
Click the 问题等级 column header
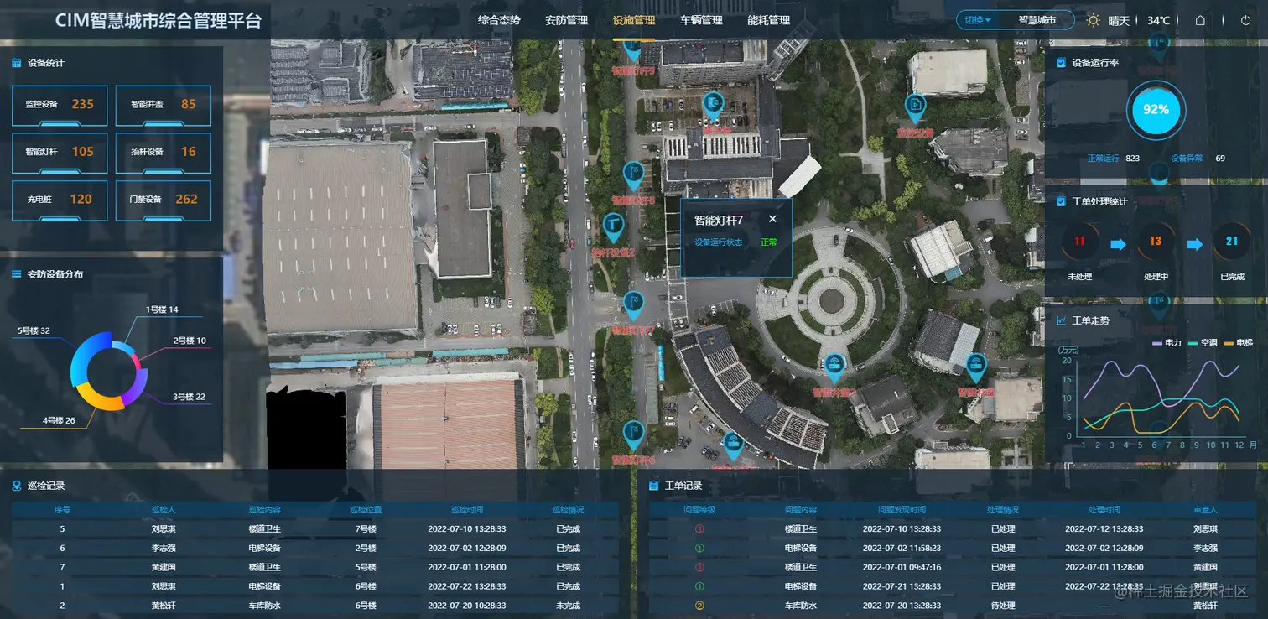pyautogui.click(x=699, y=509)
